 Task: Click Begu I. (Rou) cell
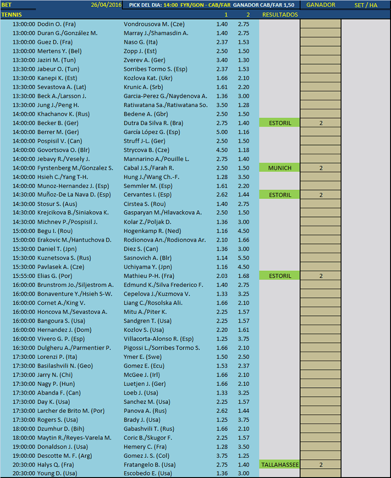tap(55, 231)
